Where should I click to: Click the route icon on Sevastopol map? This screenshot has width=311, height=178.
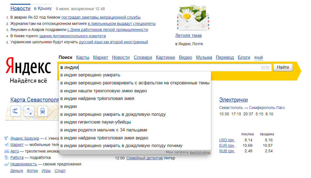[29, 111]
